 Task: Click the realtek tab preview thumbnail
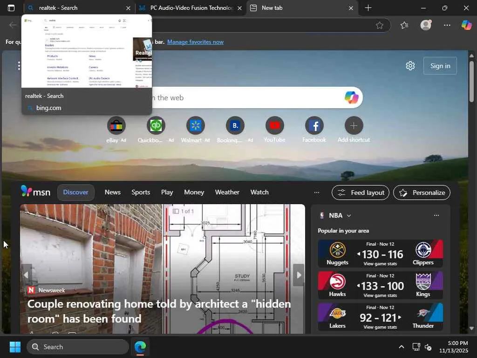(x=87, y=51)
